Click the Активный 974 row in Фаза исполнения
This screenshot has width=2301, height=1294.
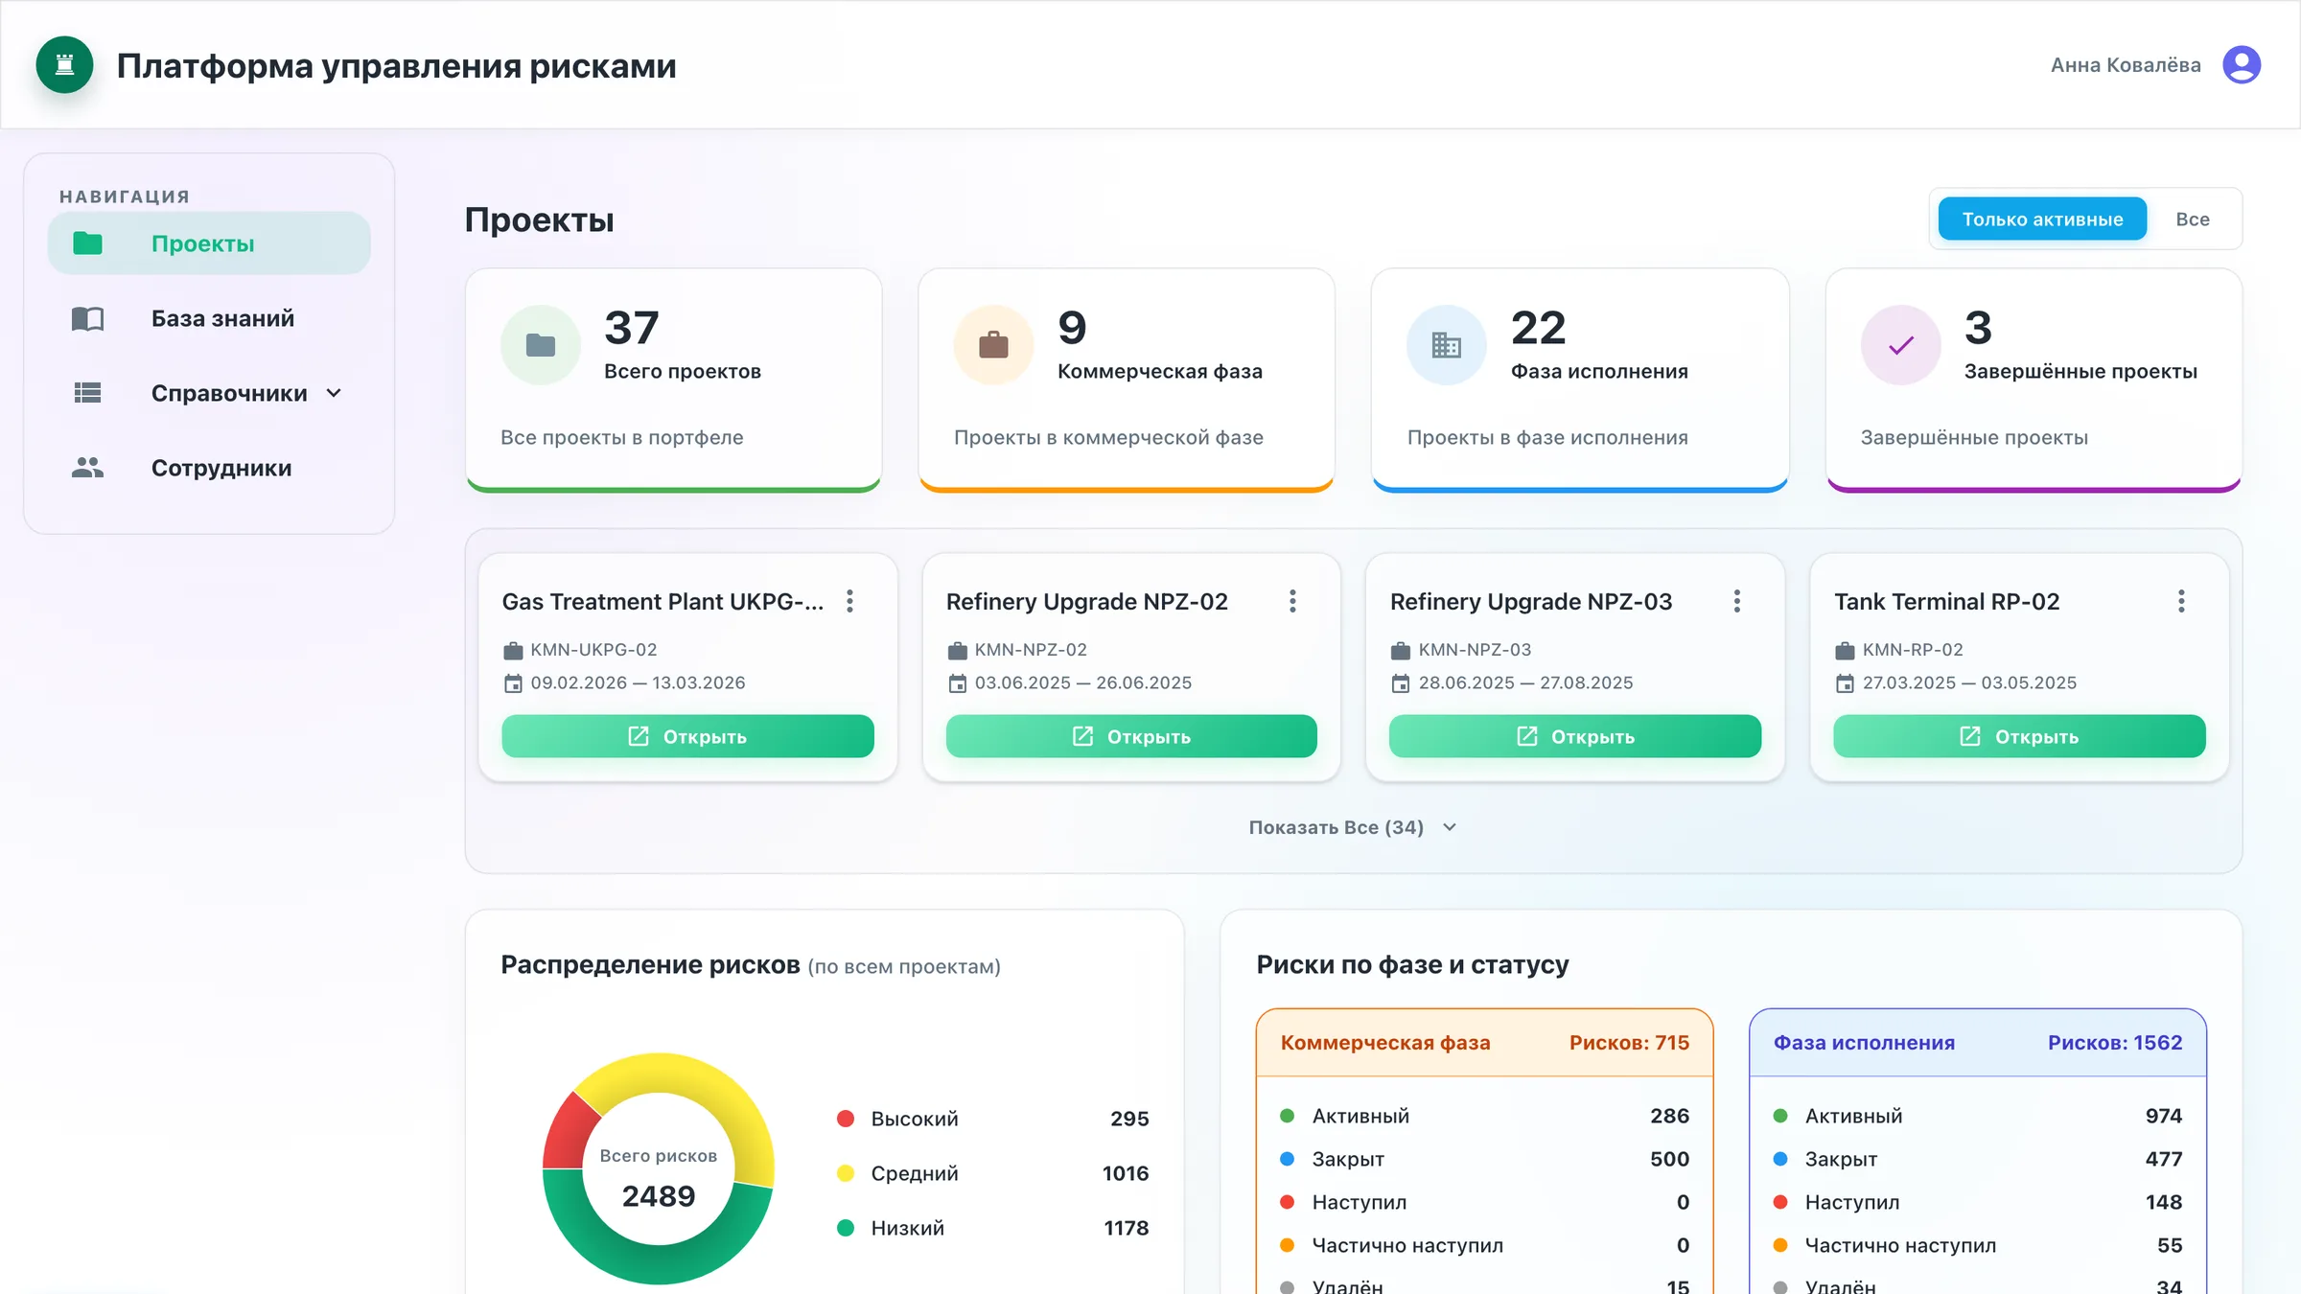point(1978,1116)
